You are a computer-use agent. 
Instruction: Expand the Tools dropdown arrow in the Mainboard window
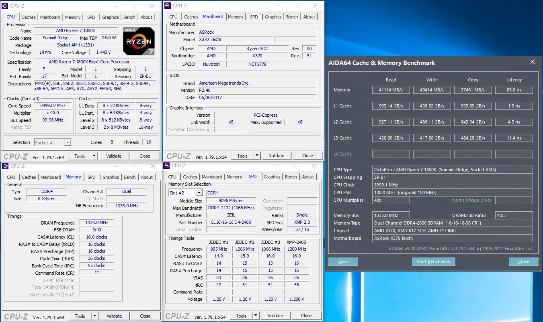[257, 156]
